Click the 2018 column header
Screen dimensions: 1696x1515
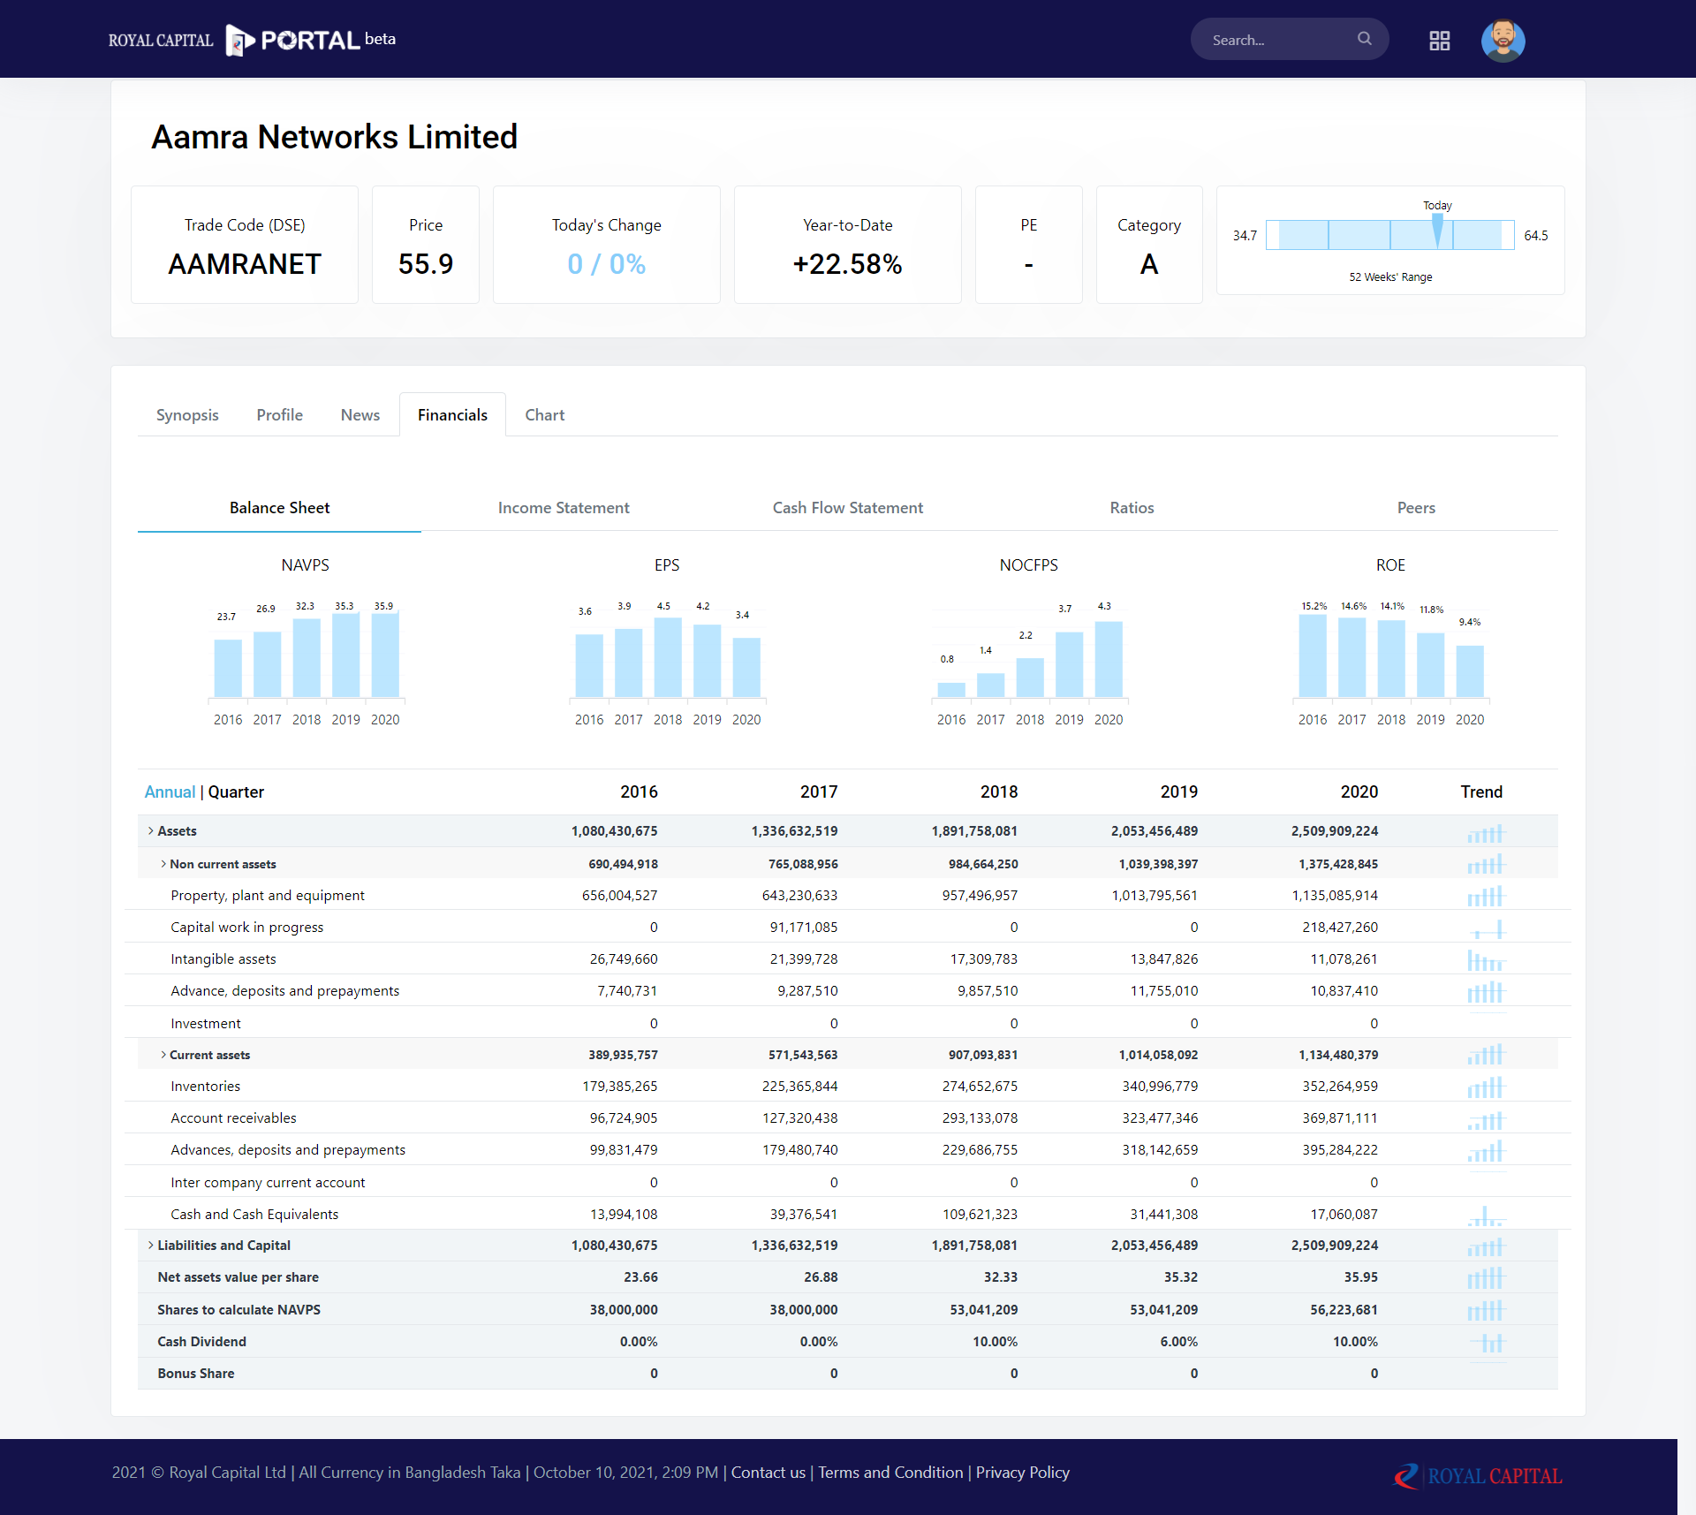pos(999,792)
